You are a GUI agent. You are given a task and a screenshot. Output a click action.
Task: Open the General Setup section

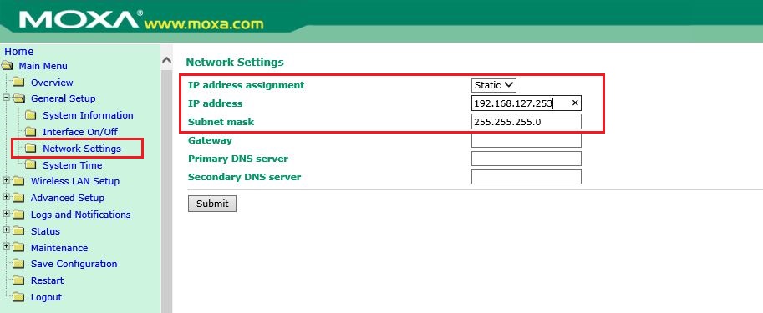click(x=64, y=98)
